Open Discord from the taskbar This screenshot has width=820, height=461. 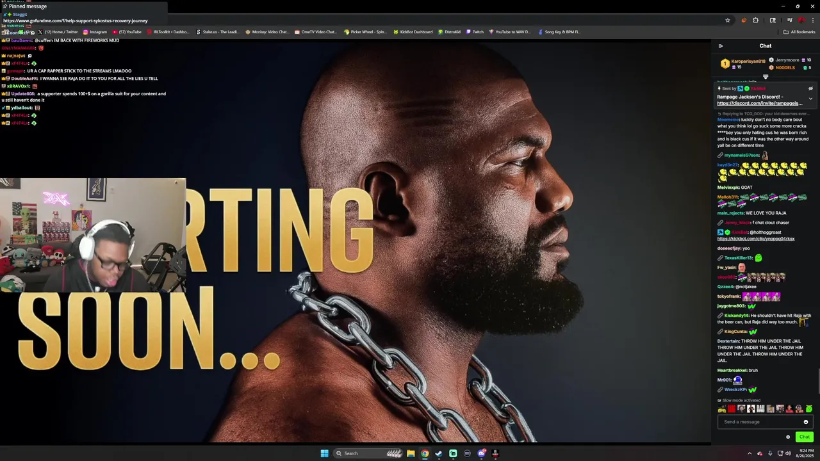click(x=481, y=453)
